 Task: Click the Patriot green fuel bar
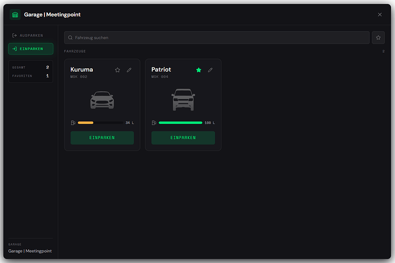(x=180, y=123)
